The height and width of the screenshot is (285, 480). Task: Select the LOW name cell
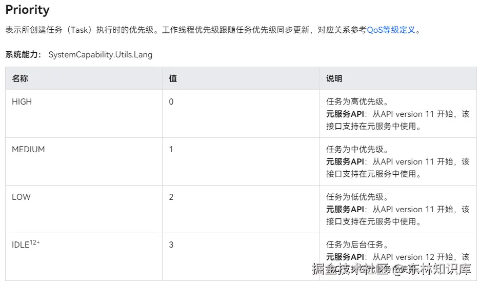click(21, 197)
